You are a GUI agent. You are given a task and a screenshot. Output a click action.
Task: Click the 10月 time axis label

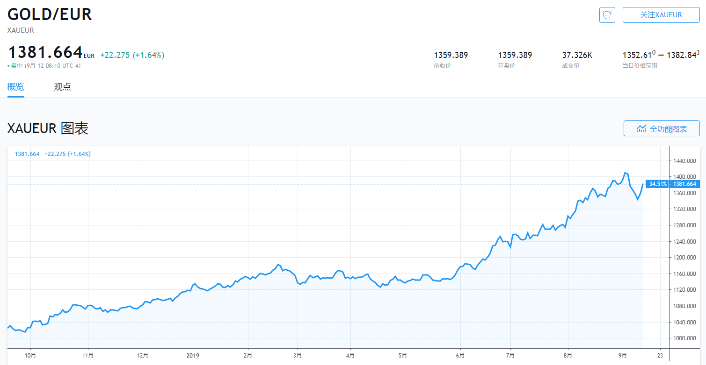click(30, 356)
